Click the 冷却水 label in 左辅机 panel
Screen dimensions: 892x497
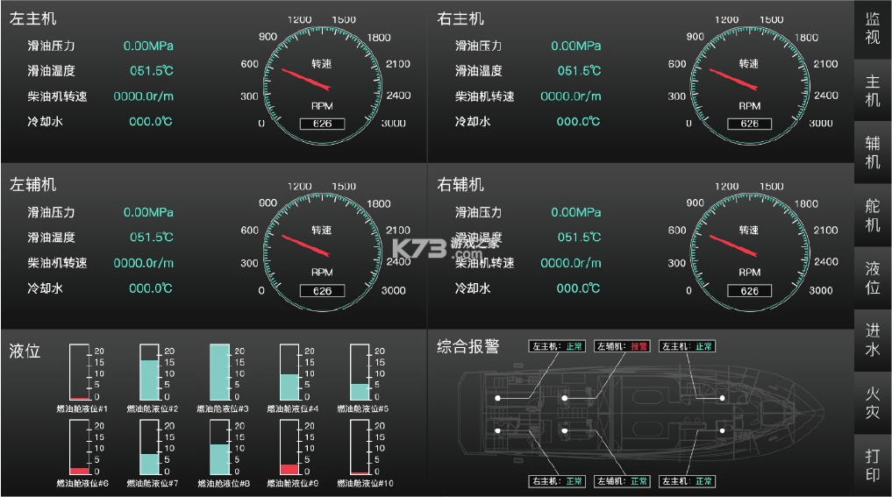[45, 288]
